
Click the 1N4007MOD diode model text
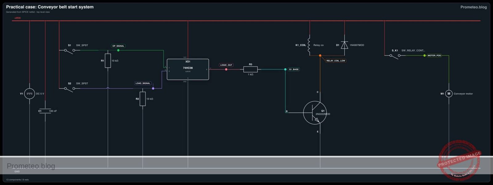point(357,45)
